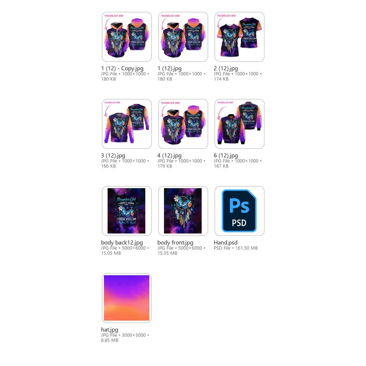Select the 1 (12) - Copy.jpg thumbnail
This screenshot has width=366, height=366.
[127, 37]
